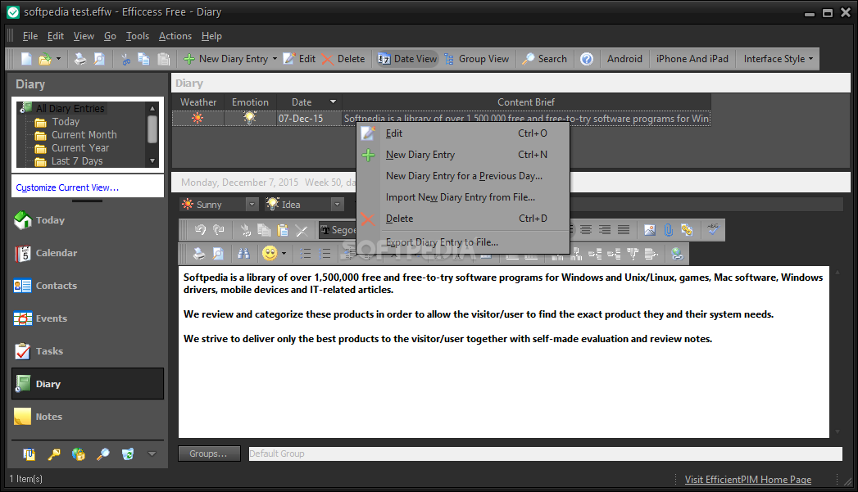
Task: Open the Sunny weather combo box
Action: (x=220, y=205)
